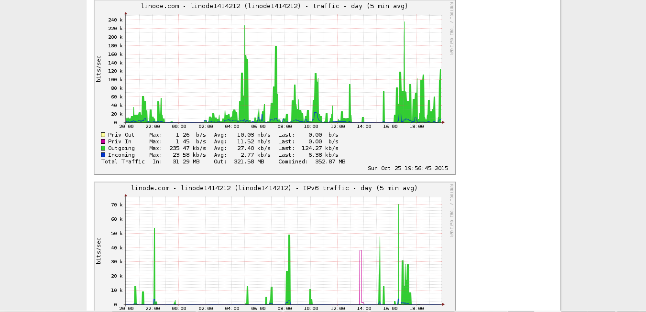Click the traffic day graph title text
The width and height of the screenshot is (646, 312).
[x=274, y=6]
